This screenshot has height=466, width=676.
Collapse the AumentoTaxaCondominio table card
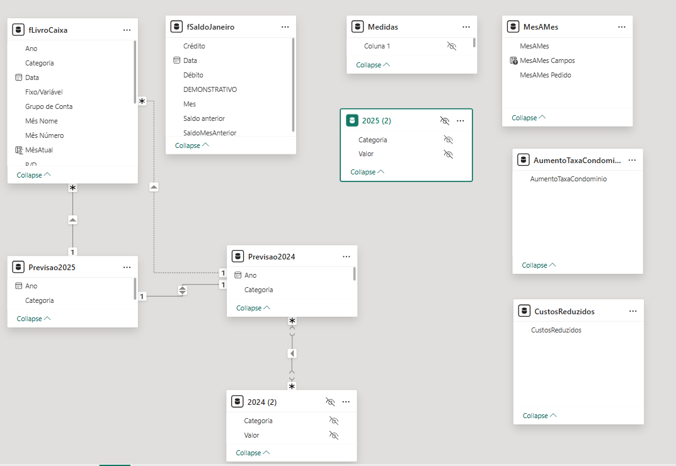tap(539, 265)
